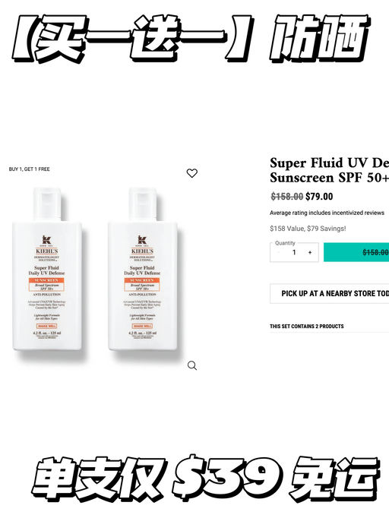Screen dimensions: 389x518
Task: Click the 买一送一 防晒 headline banner
Action: 190,38
